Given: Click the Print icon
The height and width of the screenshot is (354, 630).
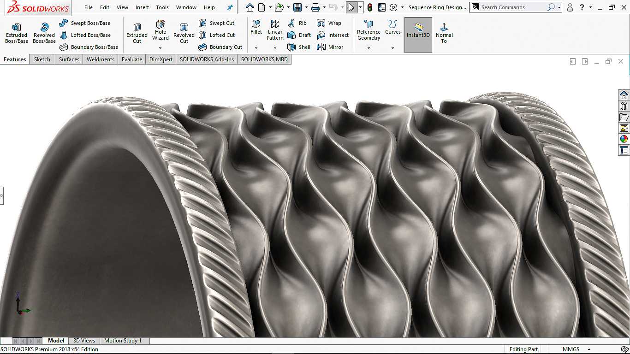Looking at the screenshot, I should [x=315, y=7].
